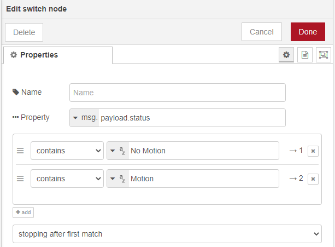The width and height of the screenshot is (335, 247).
Task: Open first rule 'contains' operator dropdown
Action: pos(67,151)
